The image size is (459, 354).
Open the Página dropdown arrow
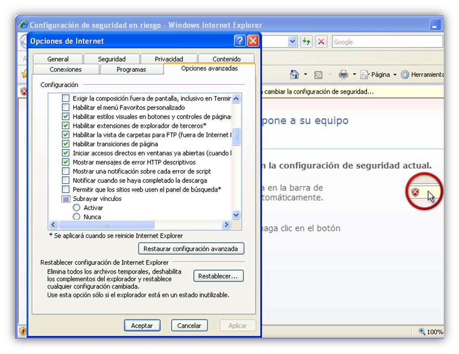395,75
